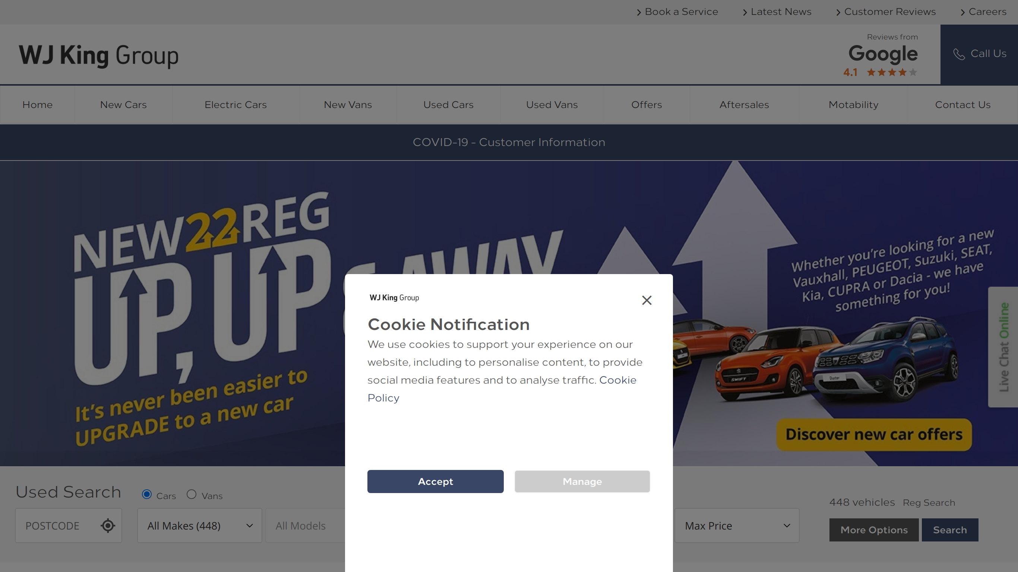Accept cookies with the Accept button
This screenshot has width=1018, height=572.
436,481
